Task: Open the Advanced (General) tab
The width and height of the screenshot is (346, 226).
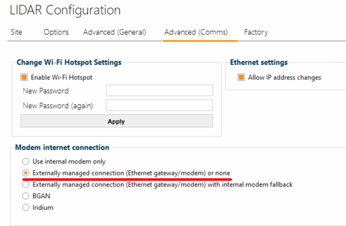Action: [114, 32]
